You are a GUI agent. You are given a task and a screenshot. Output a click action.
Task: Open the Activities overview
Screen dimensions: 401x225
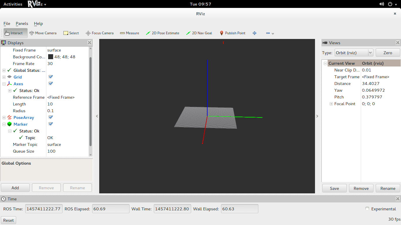point(13,4)
